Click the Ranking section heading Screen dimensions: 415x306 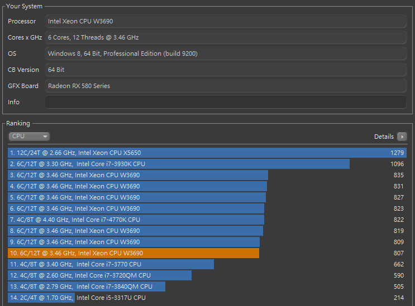pos(18,123)
